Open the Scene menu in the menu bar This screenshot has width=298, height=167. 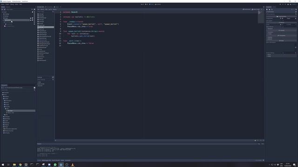(x=3, y=4)
